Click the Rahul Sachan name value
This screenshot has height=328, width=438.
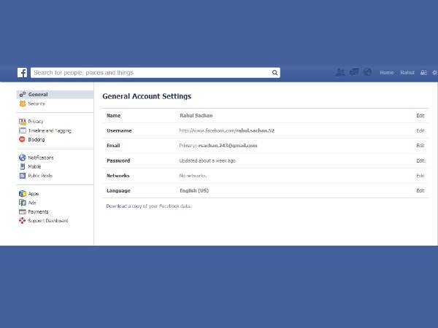click(196, 115)
